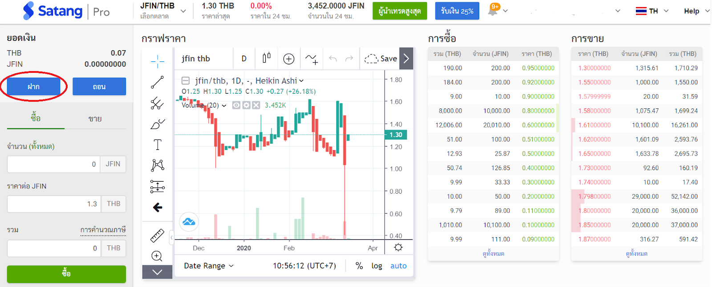Image resolution: width=712 pixels, height=287 pixels.
Task: Click the total THB input field
Action: [54, 248]
